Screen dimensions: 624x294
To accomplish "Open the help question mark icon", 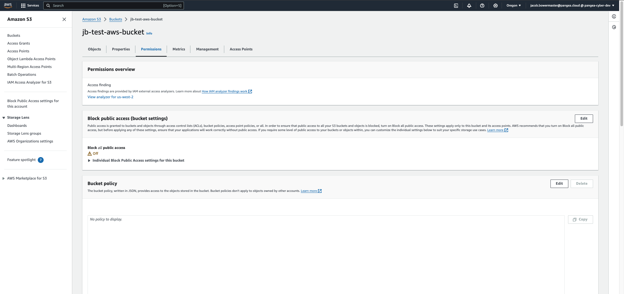I will tap(482, 6).
